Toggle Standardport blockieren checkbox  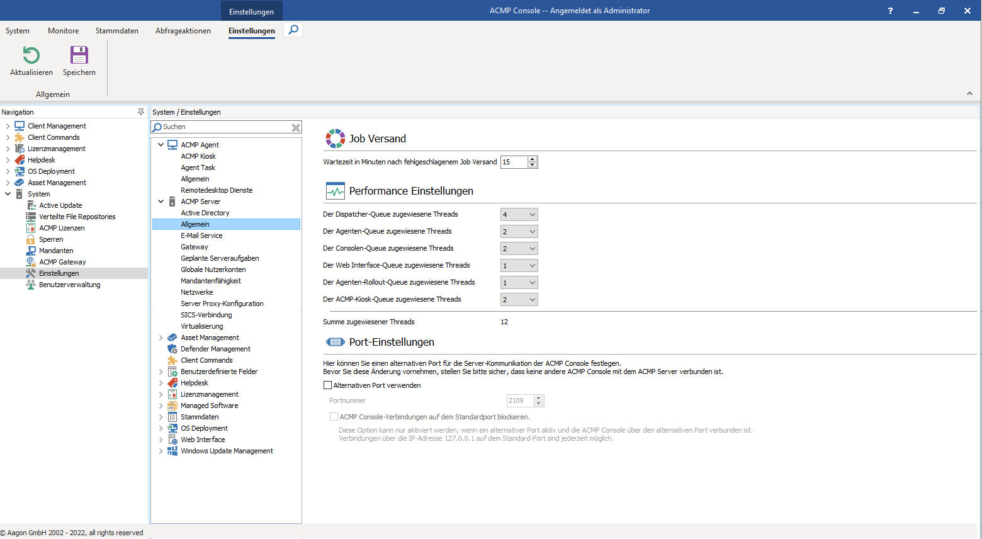334,417
